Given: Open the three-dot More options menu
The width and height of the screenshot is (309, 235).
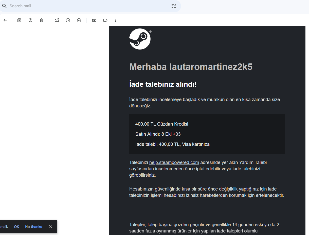Looking at the screenshot, I should click(116, 20).
